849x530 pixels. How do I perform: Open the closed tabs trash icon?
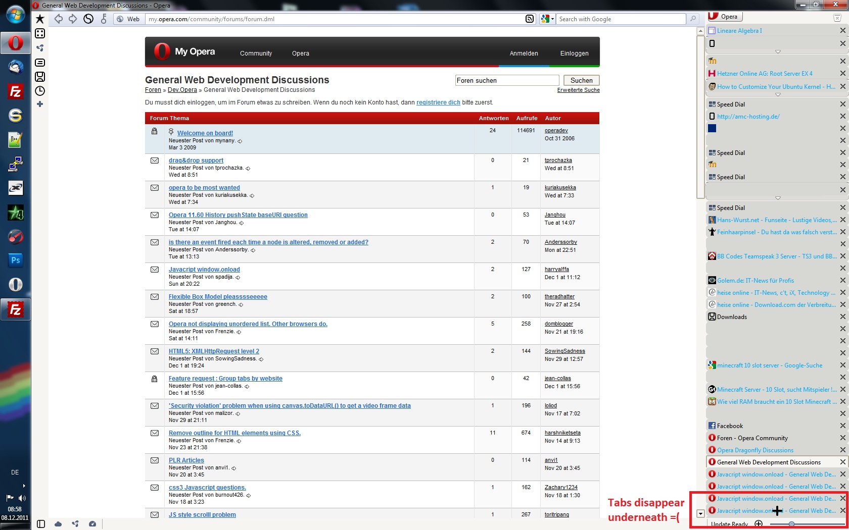coord(837,18)
